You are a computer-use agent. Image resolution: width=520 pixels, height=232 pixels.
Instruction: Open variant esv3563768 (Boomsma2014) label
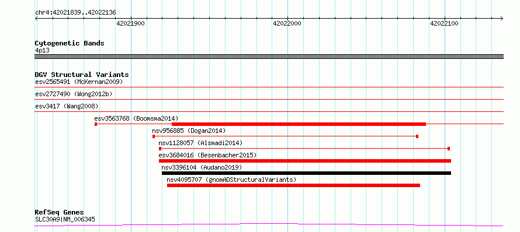click(x=136, y=118)
